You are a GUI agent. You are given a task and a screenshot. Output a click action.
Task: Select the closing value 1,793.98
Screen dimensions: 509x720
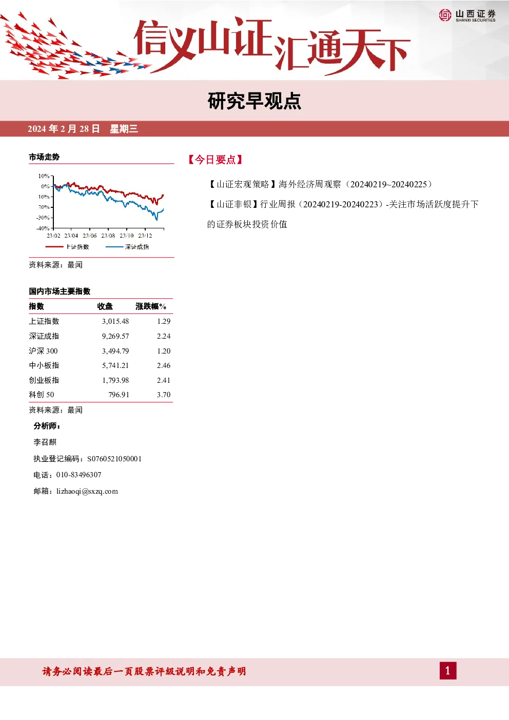[x=115, y=380]
